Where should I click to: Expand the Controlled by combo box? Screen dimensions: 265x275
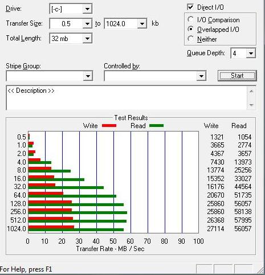tap(201, 76)
